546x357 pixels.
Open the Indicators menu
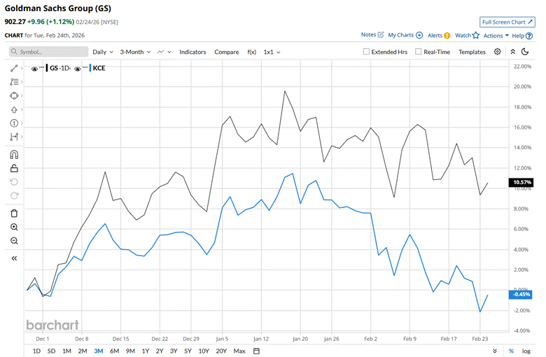click(192, 52)
